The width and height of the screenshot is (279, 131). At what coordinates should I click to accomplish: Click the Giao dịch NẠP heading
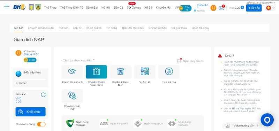(x=29, y=40)
